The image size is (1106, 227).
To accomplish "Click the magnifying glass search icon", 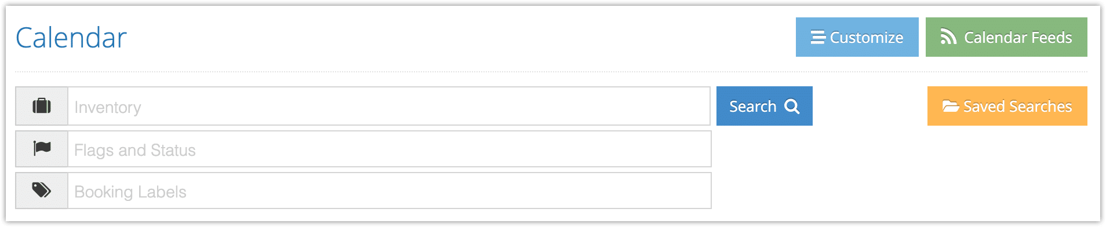I will pyautogui.click(x=792, y=107).
